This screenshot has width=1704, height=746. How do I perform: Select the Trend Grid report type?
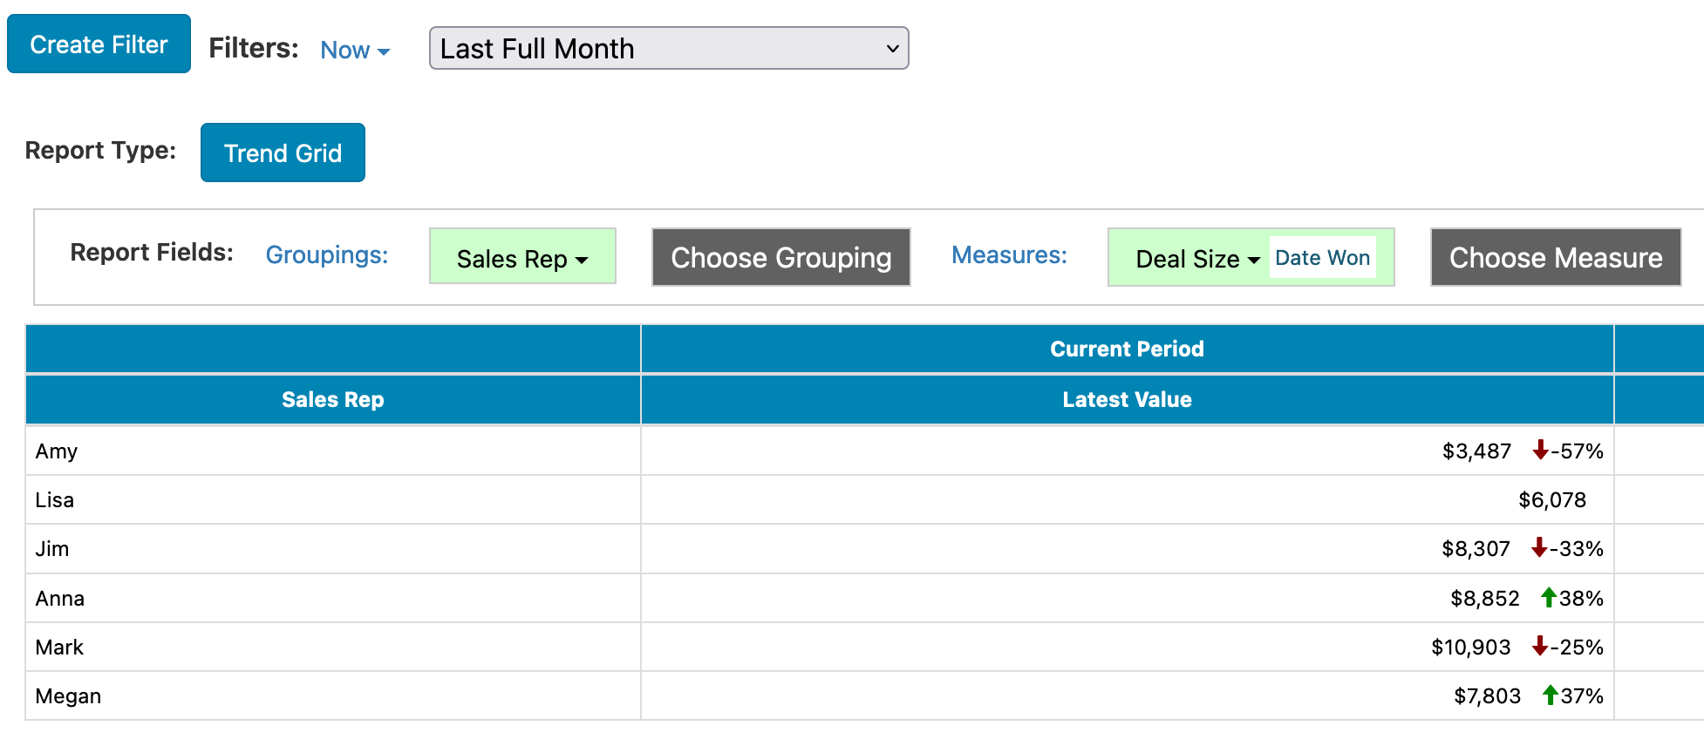point(283,153)
